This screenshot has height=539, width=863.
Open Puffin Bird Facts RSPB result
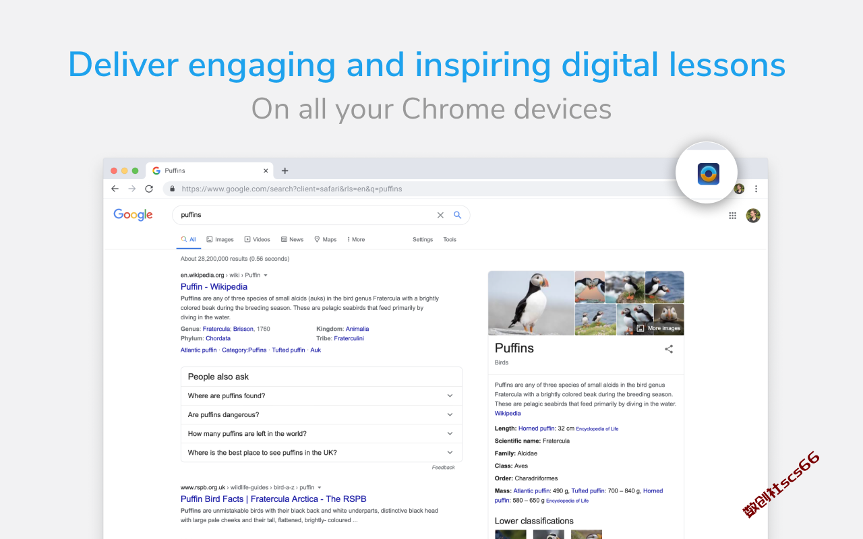point(273,499)
